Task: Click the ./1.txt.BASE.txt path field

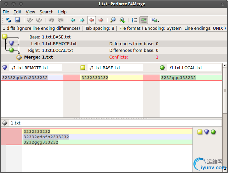Action: click(x=115, y=68)
